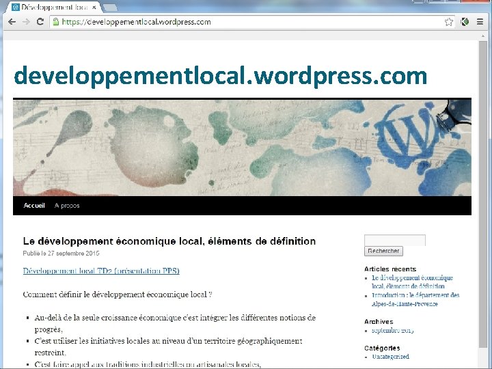Click the scroll up arrow of the scrollbar
The image size is (492, 369).
point(483,36)
